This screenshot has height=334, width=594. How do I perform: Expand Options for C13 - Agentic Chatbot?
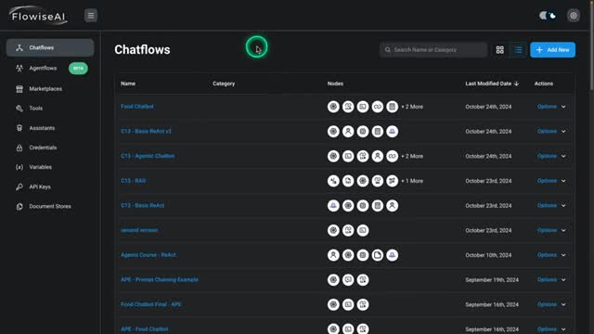(x=551, y=156)
